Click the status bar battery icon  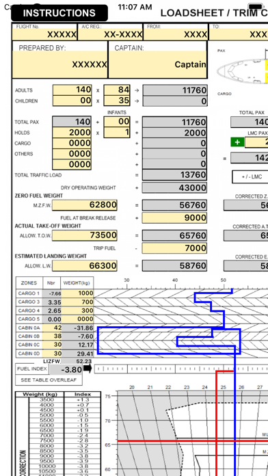pos(255,7)
